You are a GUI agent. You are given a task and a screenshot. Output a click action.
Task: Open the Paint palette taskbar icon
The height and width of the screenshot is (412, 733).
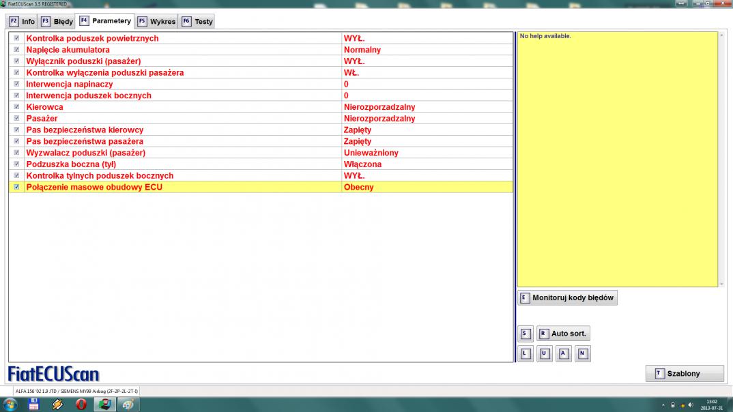(128, 404)
